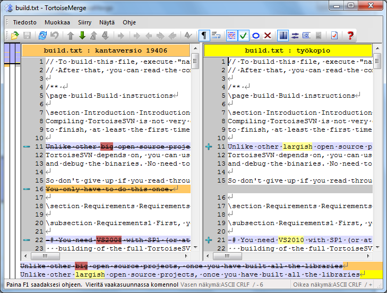This screenshot has height=293, width=387.
Task: Click left arrow of right pane horizontal scrollbar
Action: 208,256
